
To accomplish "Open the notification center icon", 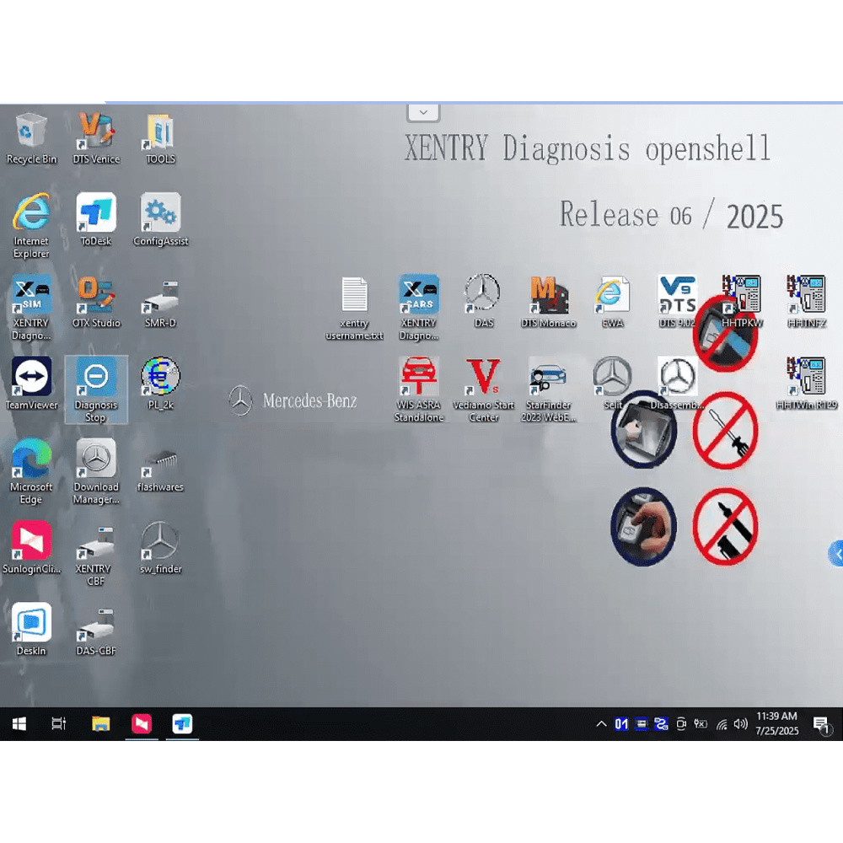I will coord(821,724).
